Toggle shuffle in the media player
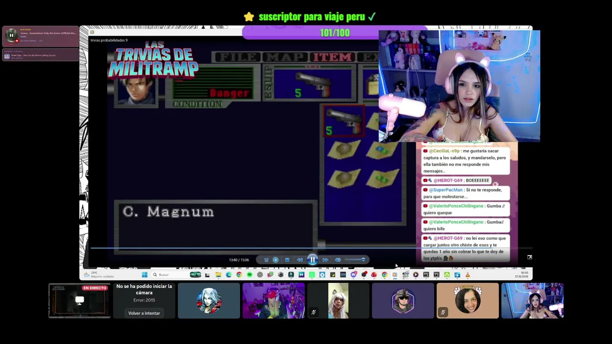Image resolution: width=612 pixels, height=344 pixels. 266,260
